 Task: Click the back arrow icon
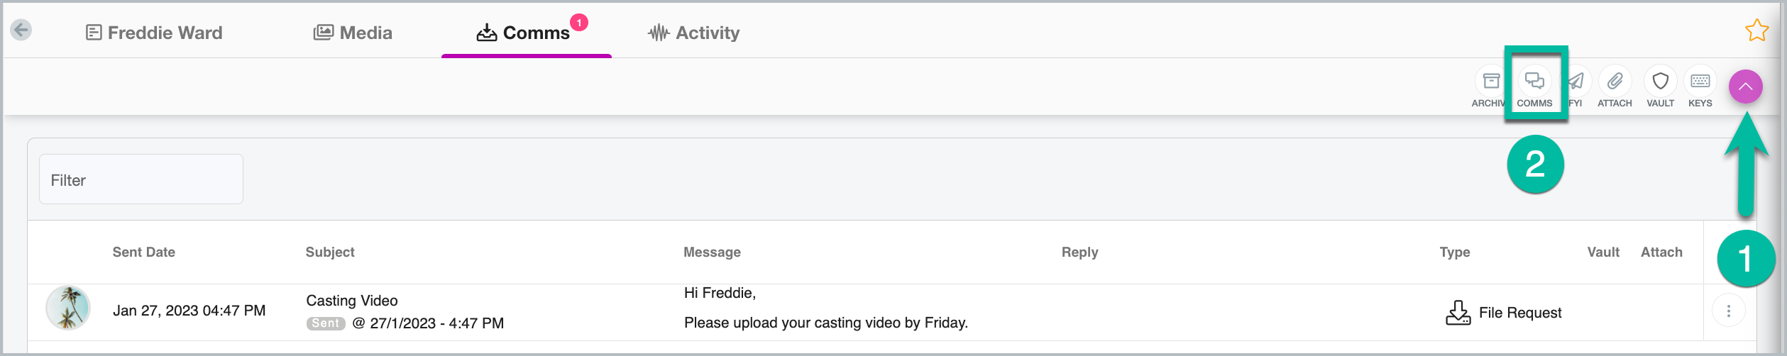point(21,30)
